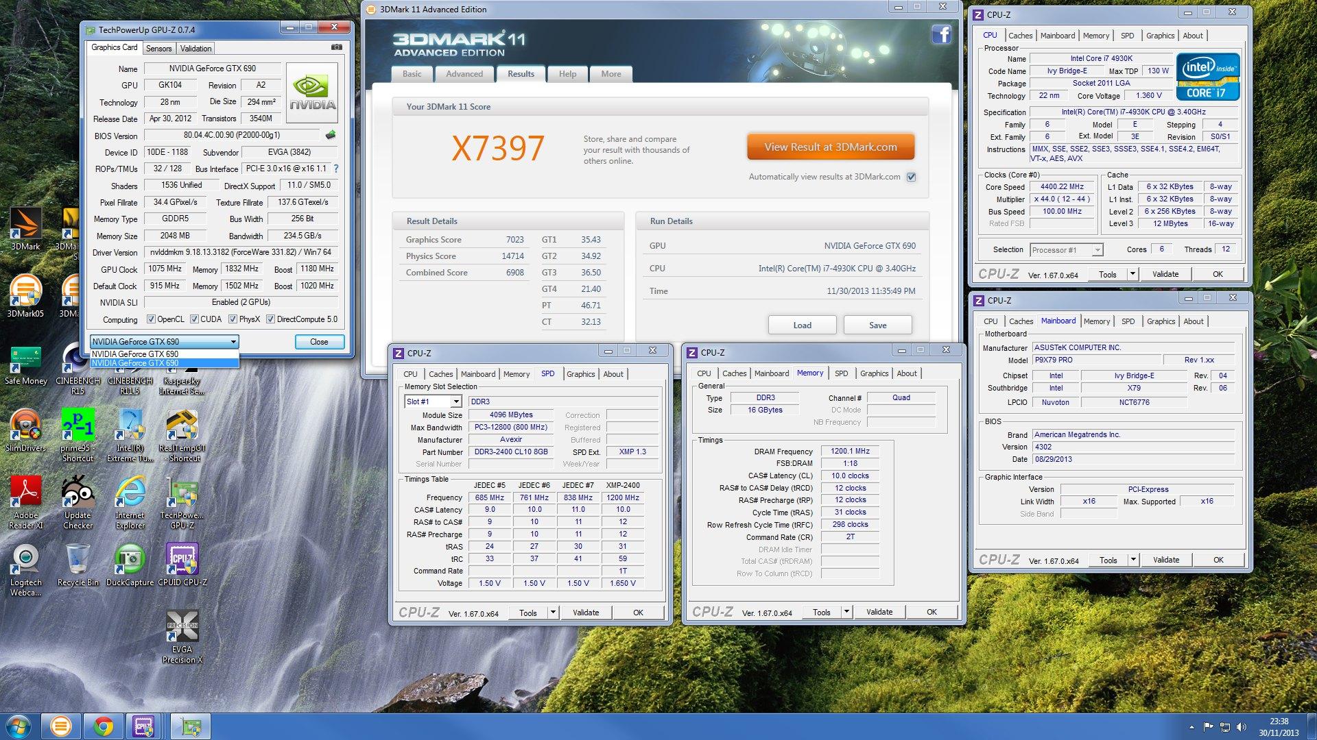Launch Intel Extreme Tuning desktop icon

coord(130,435)
